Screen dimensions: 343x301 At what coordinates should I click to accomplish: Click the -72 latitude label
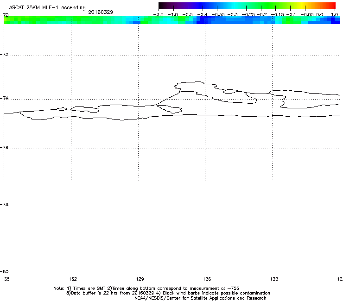(4, 54)
